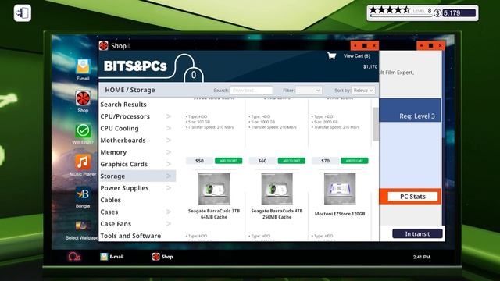Expand the Memory submenu arrow

[x=169, y=152]
